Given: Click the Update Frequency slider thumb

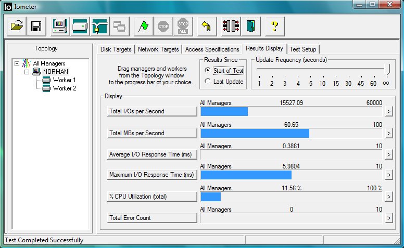Looking at the screenshot, I should (387, 70).
